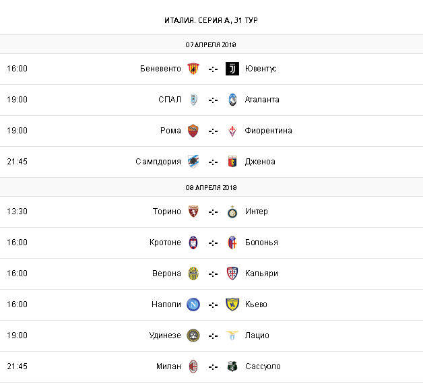Open the Кротоне team name link
The image size is (423, 384).
pyautogui.click(x=165, y=243)
